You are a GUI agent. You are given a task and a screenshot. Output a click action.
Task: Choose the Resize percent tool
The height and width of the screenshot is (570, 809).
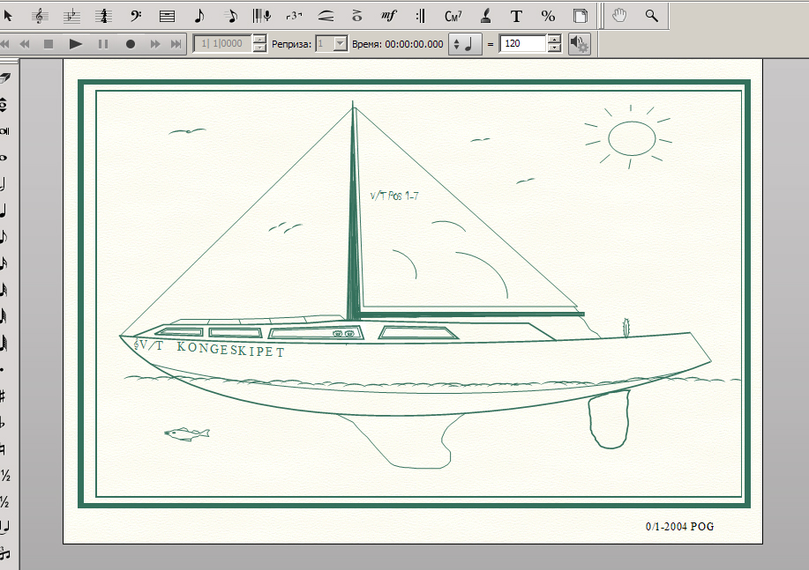click(548, 15)
